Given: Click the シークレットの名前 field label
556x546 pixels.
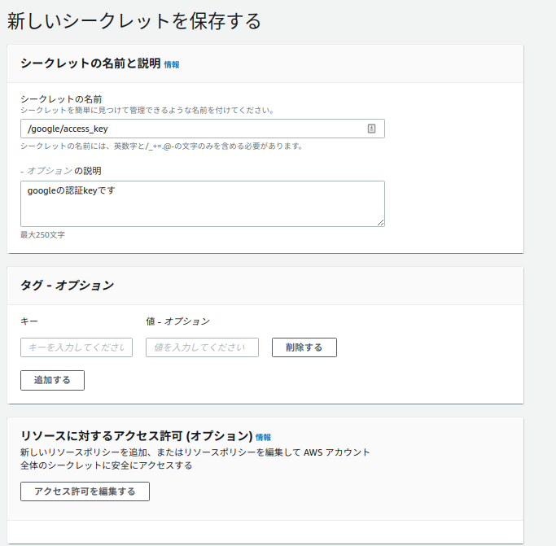Looking at the screenshot, I should click(x=61, y=99).
